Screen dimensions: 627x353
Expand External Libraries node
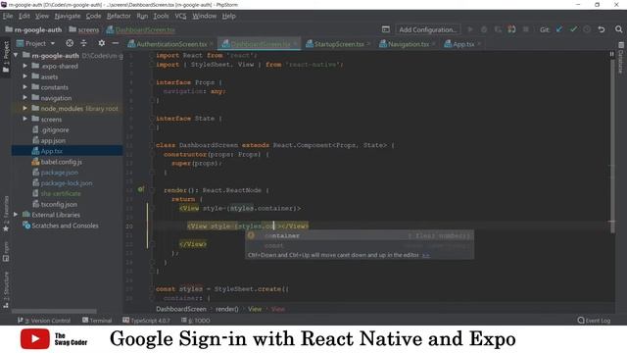(16, 215)
